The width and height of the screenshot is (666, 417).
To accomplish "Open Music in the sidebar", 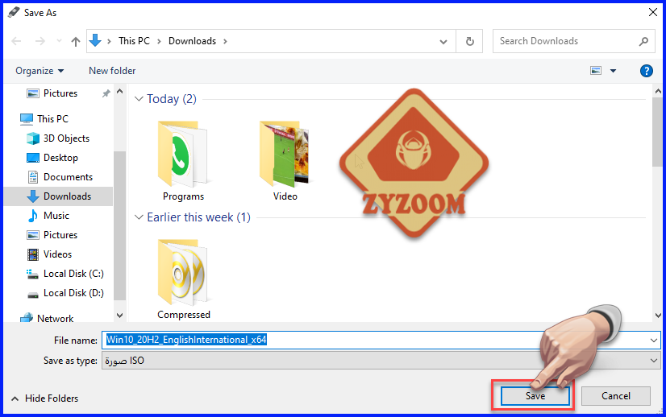I will pyautogui.click(x=56, y=216).
